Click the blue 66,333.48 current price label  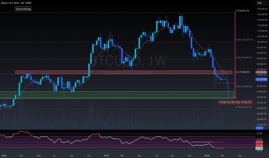coord(261,79)
